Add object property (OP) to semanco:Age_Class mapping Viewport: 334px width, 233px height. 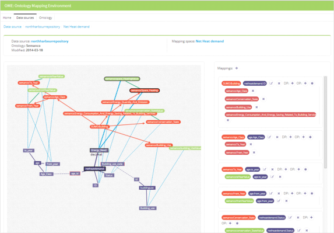pyautogui.click(x=304, y=137)
